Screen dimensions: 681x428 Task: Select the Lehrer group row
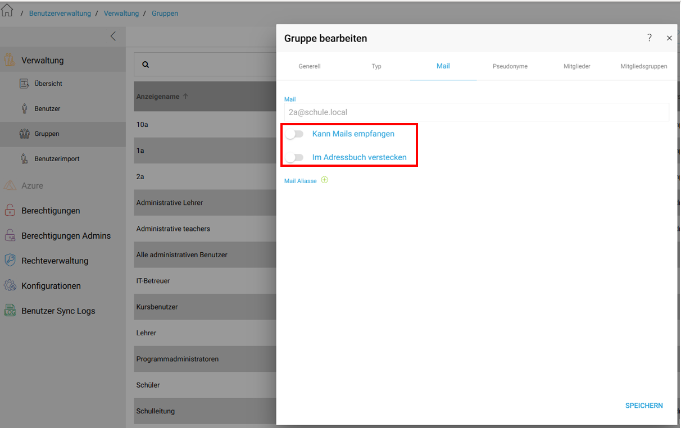205,333
